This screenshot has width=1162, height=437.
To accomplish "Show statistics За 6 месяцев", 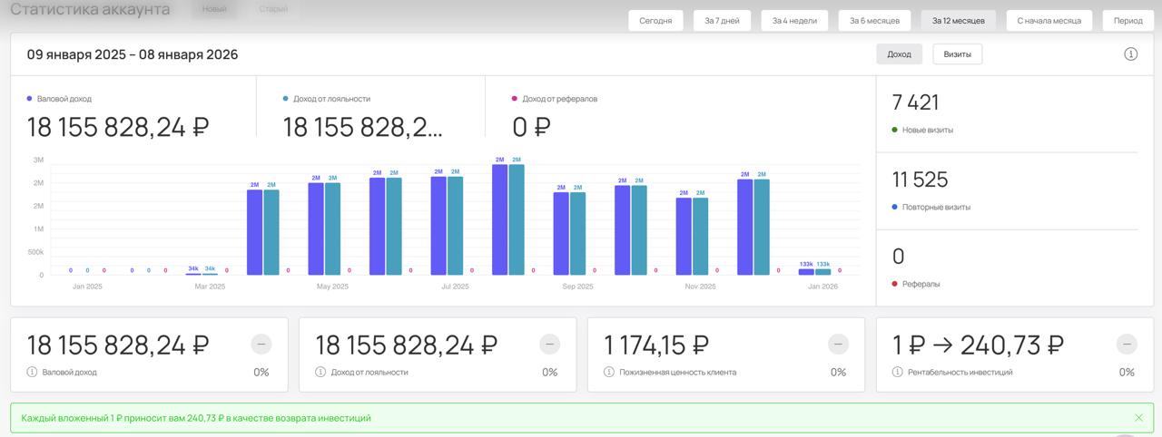I will pyautogui.click(x=874, y=21).
